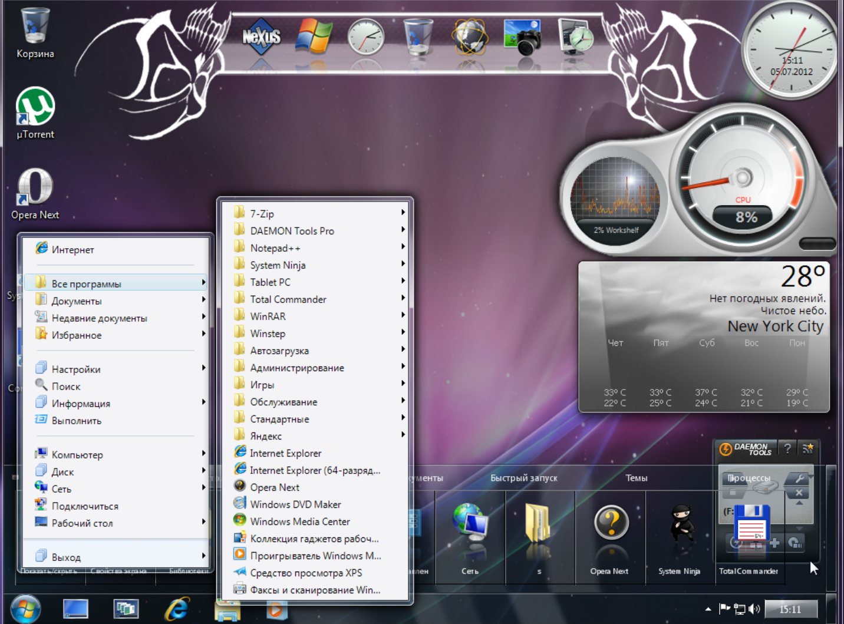Click the network tray icon

(x=739, y=609)
